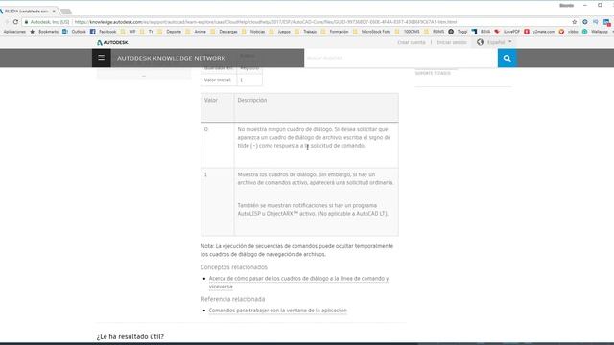Click the table row labeled value 1
The width and height of the screenshot is (614, 345).
[x=299, y=202]
